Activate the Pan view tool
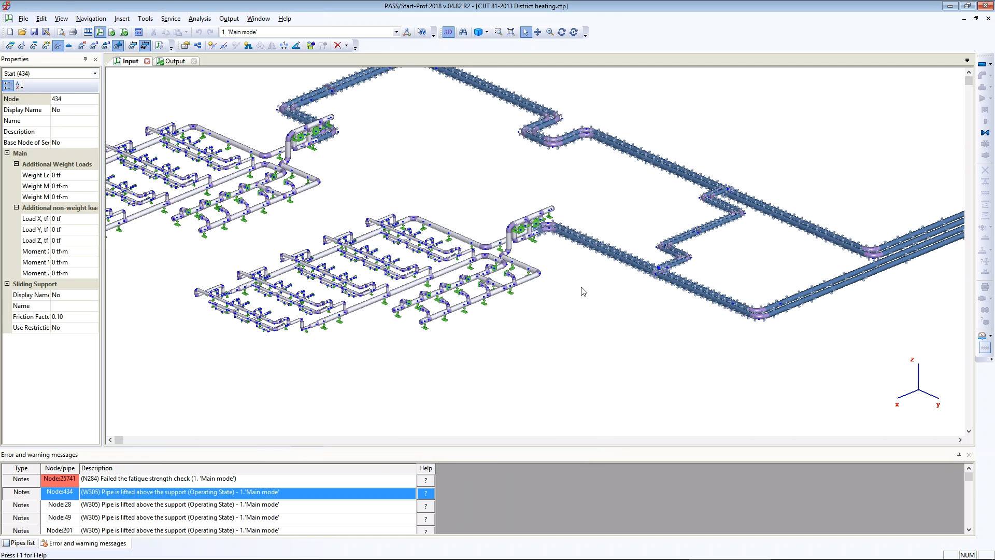Screen dimensions: 995x560 tap(539, 32)
